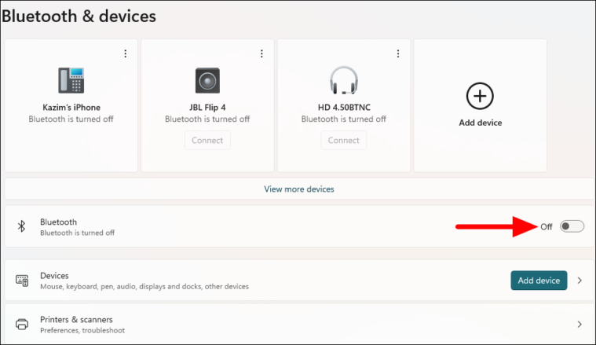This screenshot has height=345, width=596.
Task: Click 'Bluetooth is turned off' under the Bluetooth title
Action: pyautogui.click(x=77, y=233)
